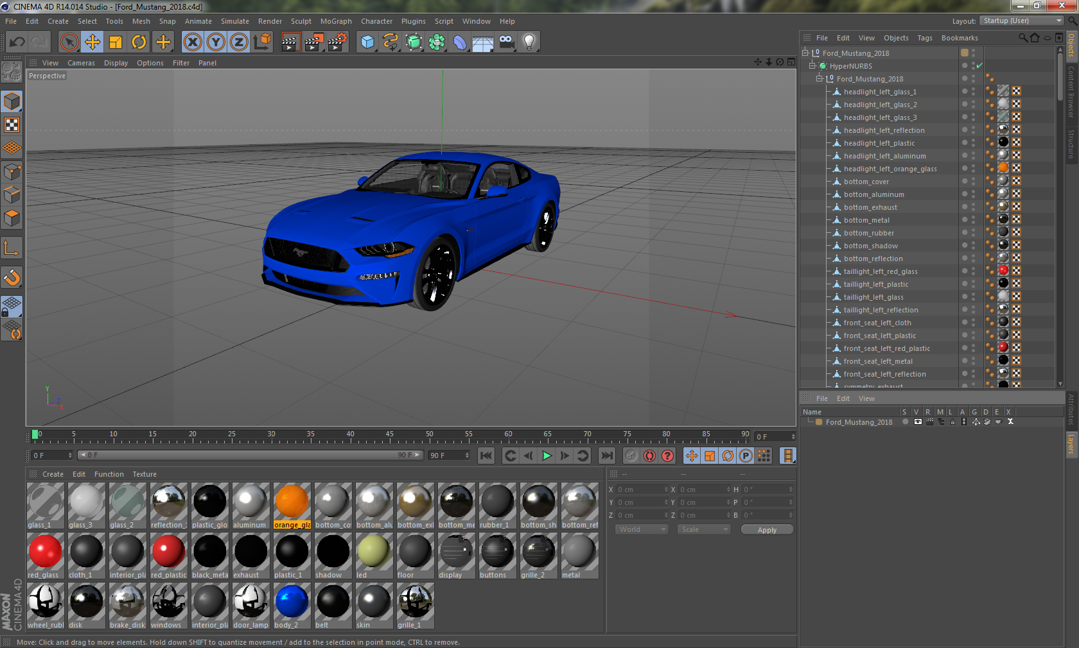Collapse nested Ford_Mustang_2018 null under HyperNURBS
The height and width of the screenshot is (648, 1079).
point(819,78)
